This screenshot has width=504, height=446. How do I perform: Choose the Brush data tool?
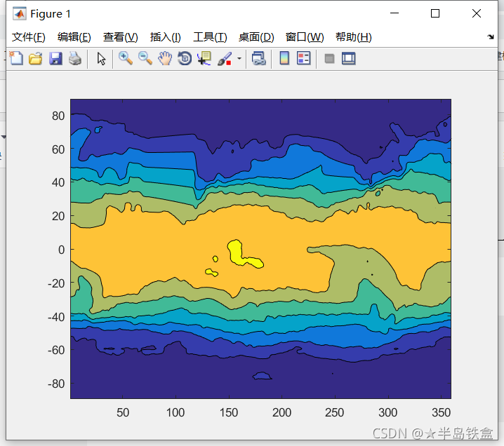pyautogui.click(x=224, y=59)
